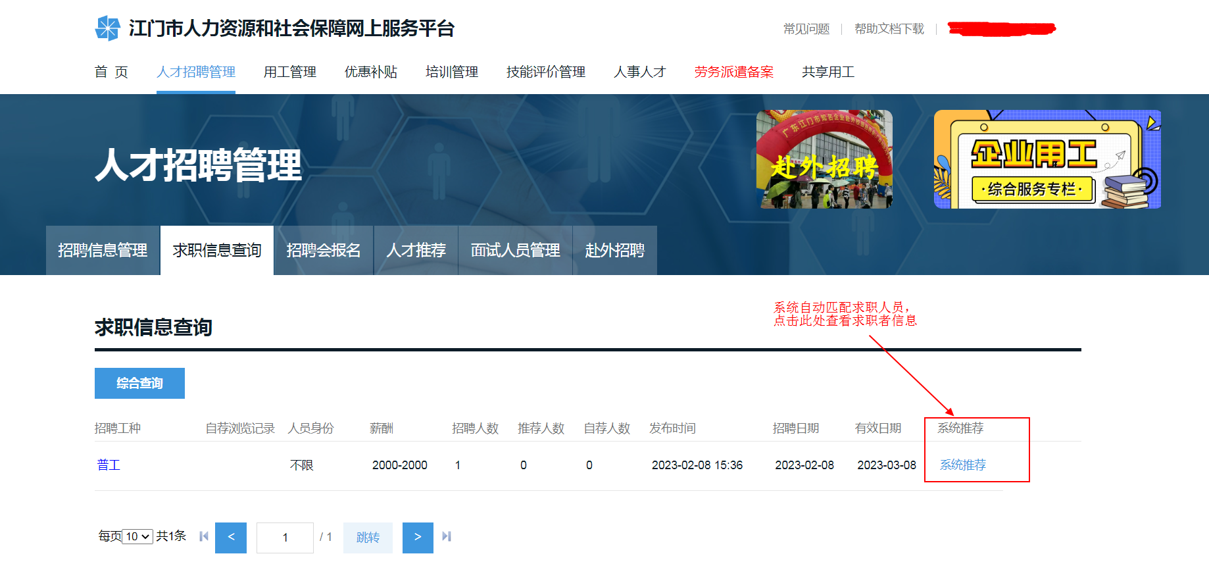Switch to 招聘信息管理 tab
1209x585 pixels.
pos(103,250)
